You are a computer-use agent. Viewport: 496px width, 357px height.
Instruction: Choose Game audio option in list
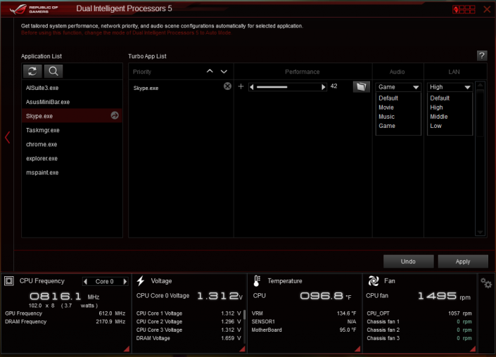(387, 126)
